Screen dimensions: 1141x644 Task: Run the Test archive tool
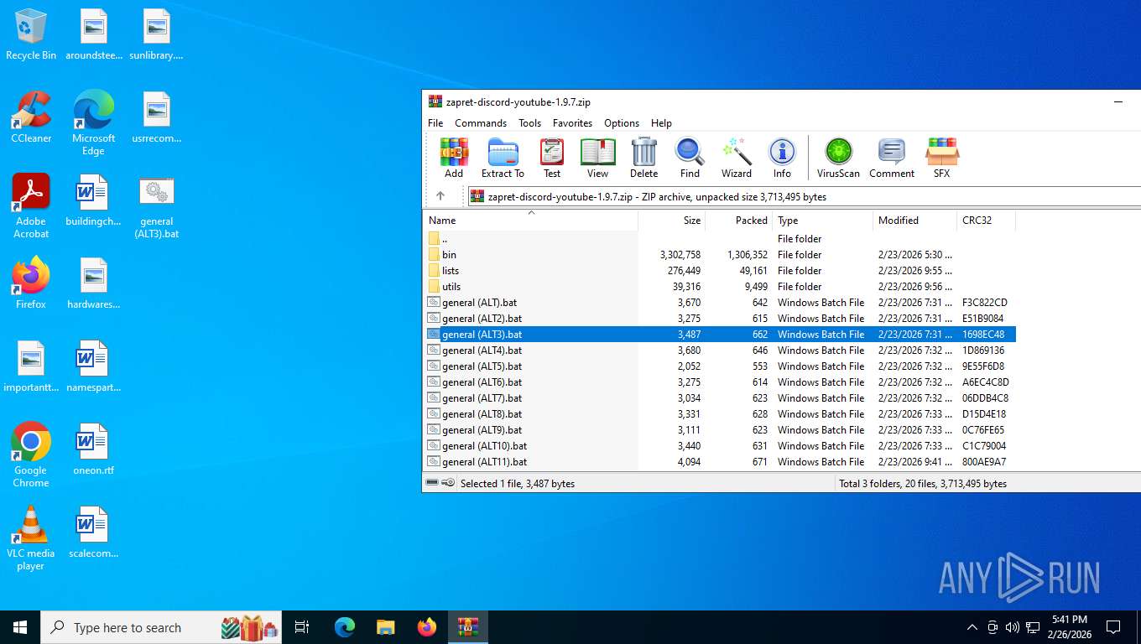(x=552, y=158)
